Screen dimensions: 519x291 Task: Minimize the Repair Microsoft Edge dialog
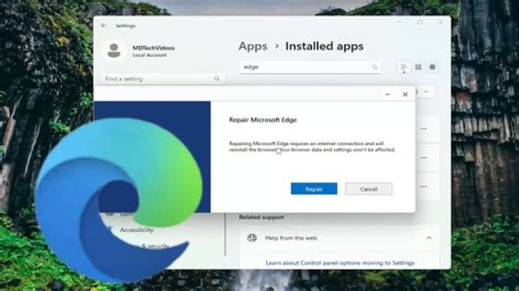coord(388,94)
